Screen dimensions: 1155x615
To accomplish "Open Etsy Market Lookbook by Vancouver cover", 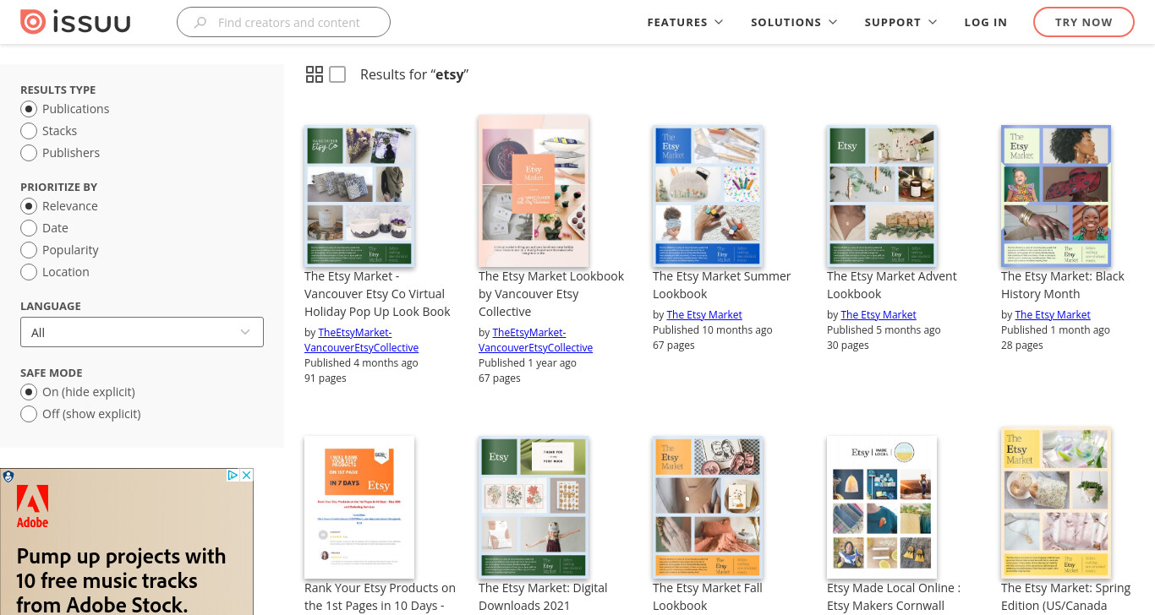I will (x=534, y=192).
